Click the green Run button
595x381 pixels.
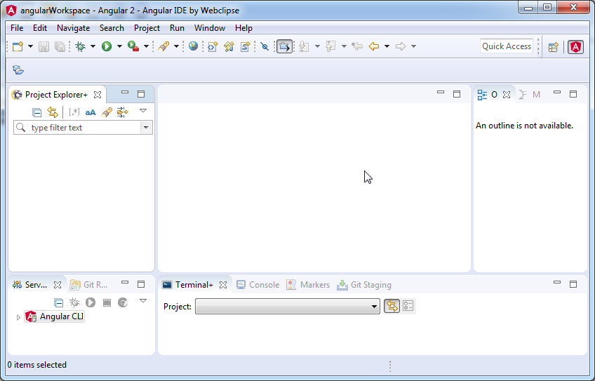pos(107,46)
